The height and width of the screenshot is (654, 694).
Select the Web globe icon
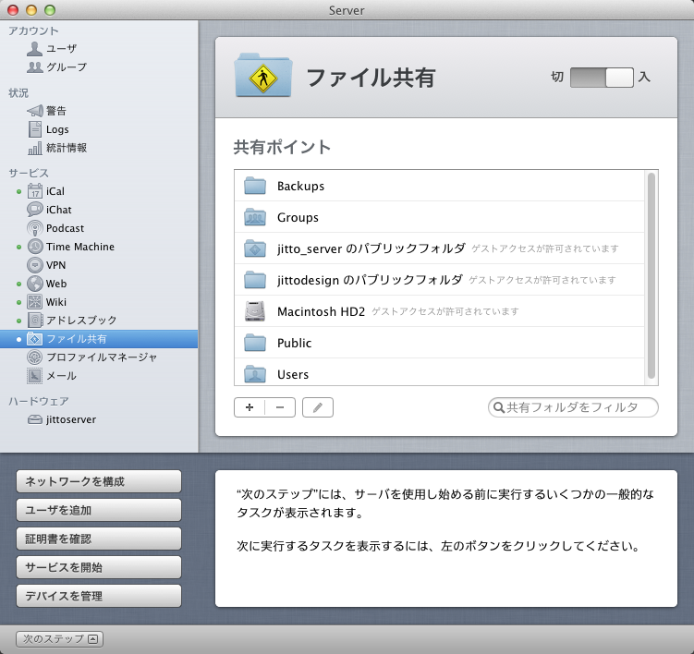[35, 284]
